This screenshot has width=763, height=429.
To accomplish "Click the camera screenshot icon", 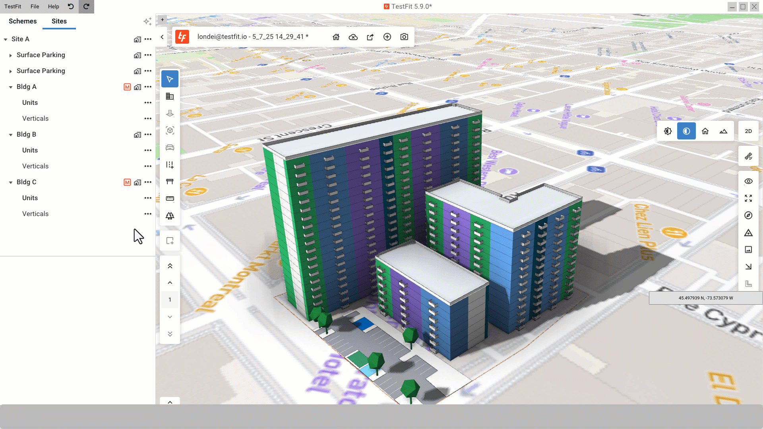I will [x=404, y=37].
